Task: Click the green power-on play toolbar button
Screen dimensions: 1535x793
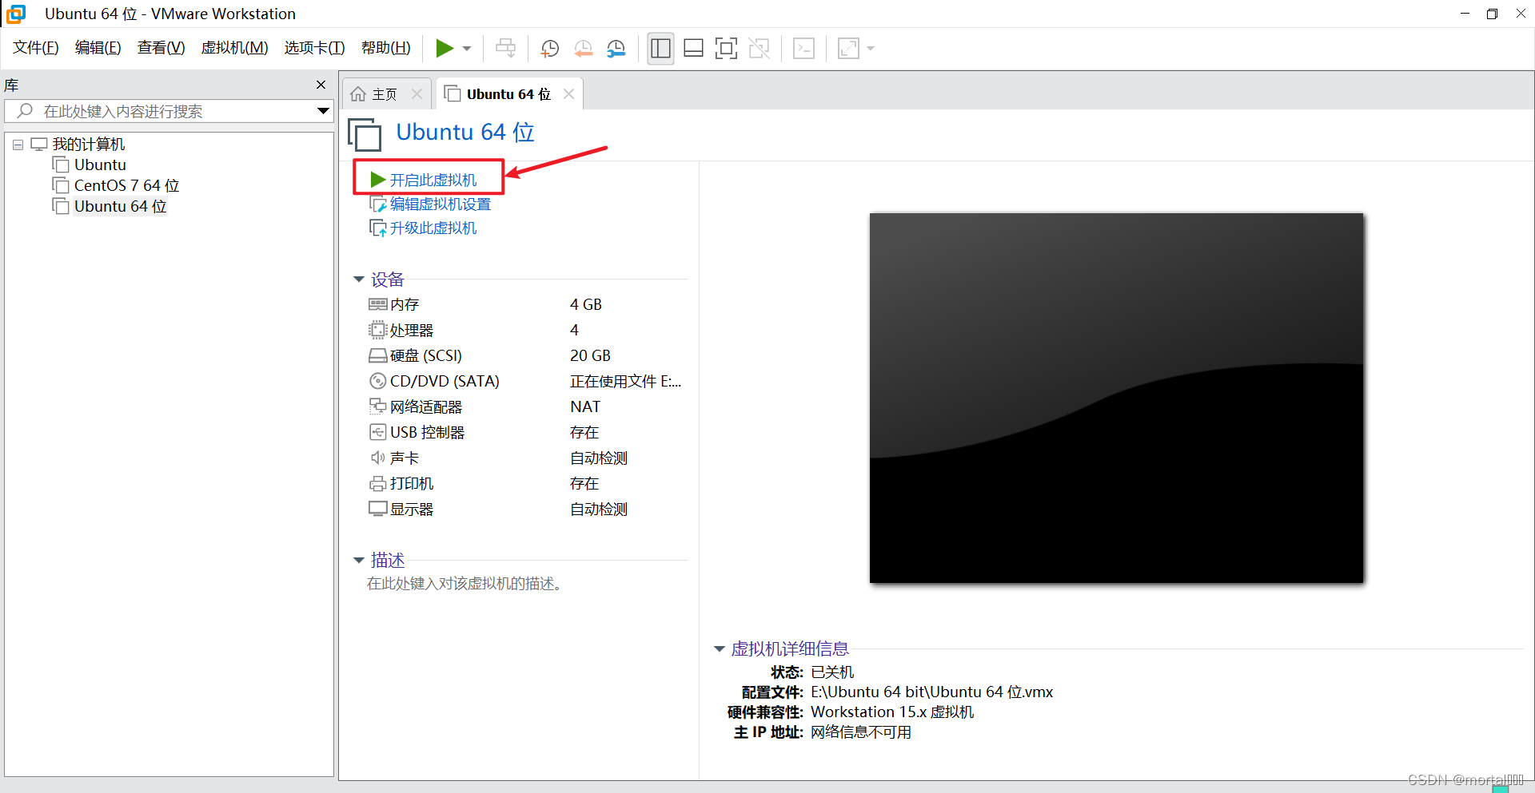Action: point(445,49)
